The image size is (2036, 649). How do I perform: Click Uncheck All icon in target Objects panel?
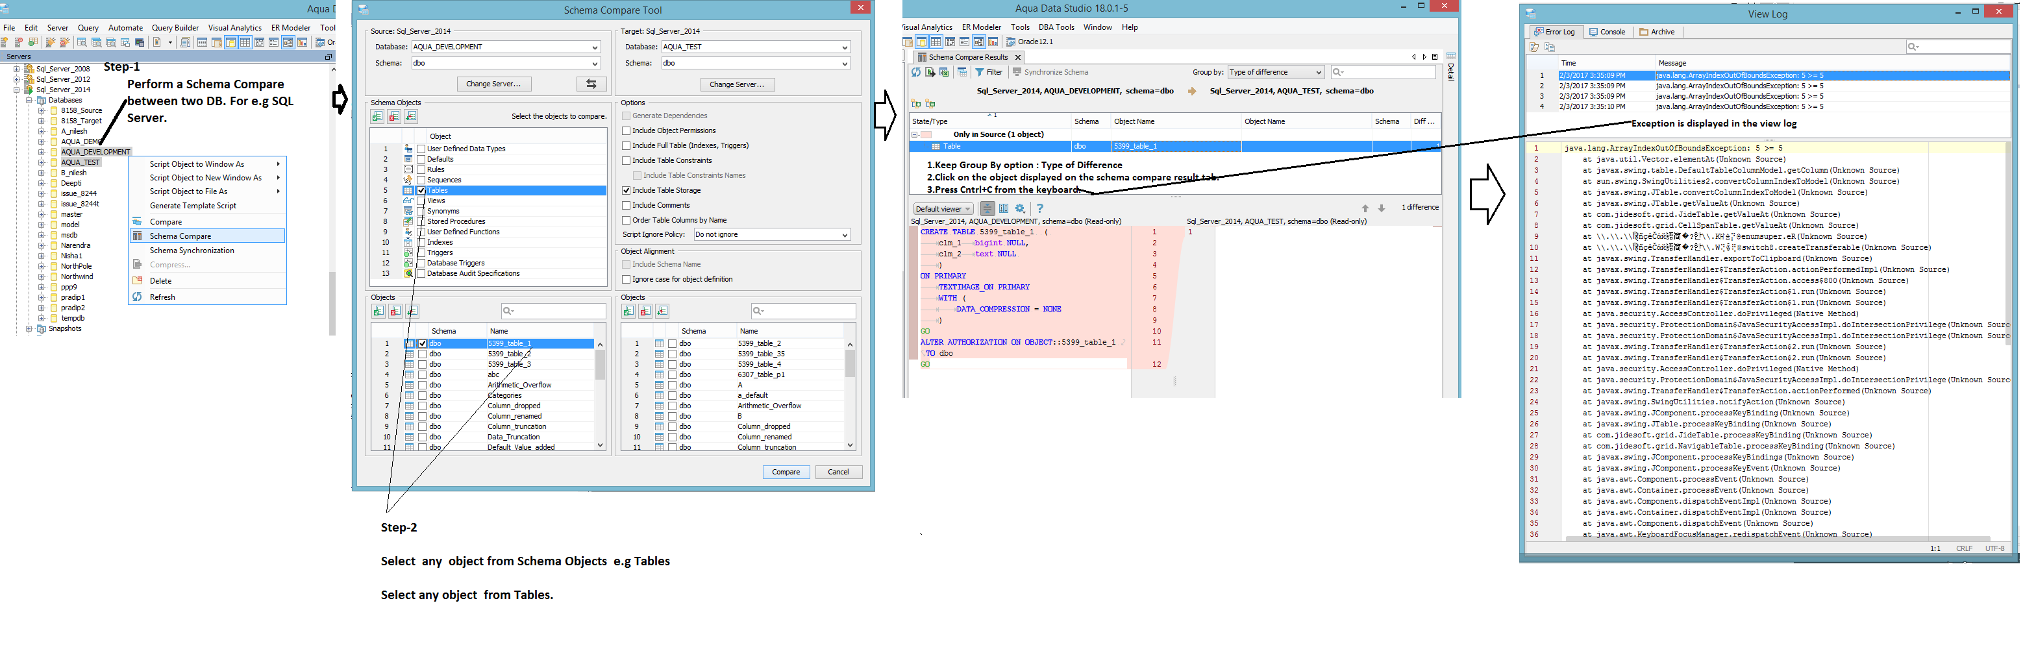click(x=646, y=311)
